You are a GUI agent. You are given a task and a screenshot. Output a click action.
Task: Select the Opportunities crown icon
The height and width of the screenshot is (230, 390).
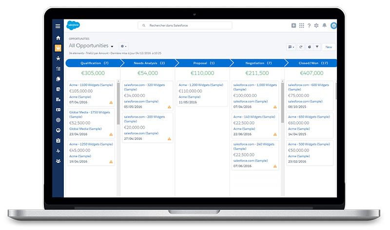click(58, 48)
